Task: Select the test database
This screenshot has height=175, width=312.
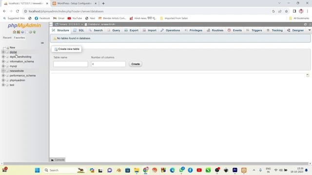Action: (x=12, y=85)
